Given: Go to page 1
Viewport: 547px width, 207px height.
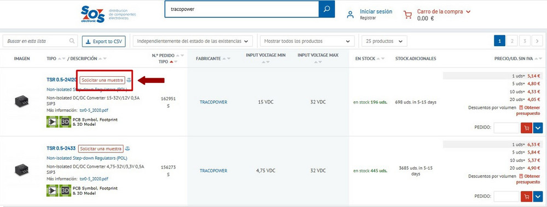Looking at the screenshot, I should [x=499, y=41].
